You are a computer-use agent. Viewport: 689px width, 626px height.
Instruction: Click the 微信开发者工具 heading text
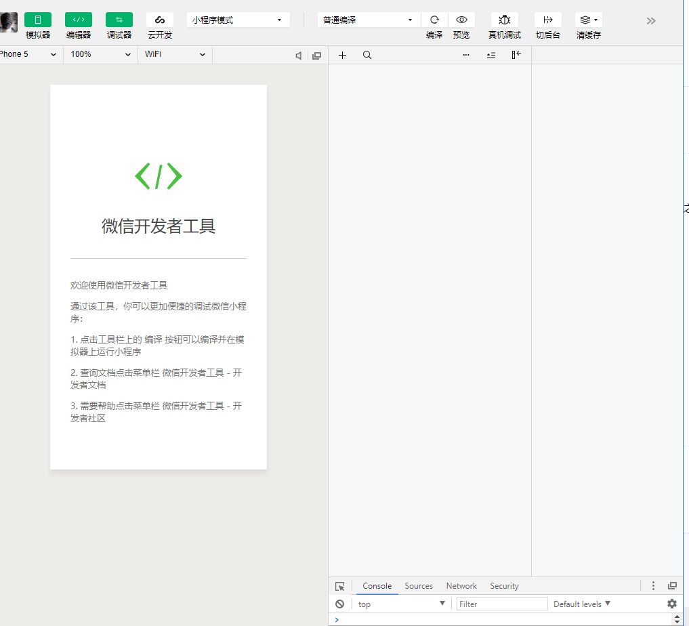(x=158, y=226)
